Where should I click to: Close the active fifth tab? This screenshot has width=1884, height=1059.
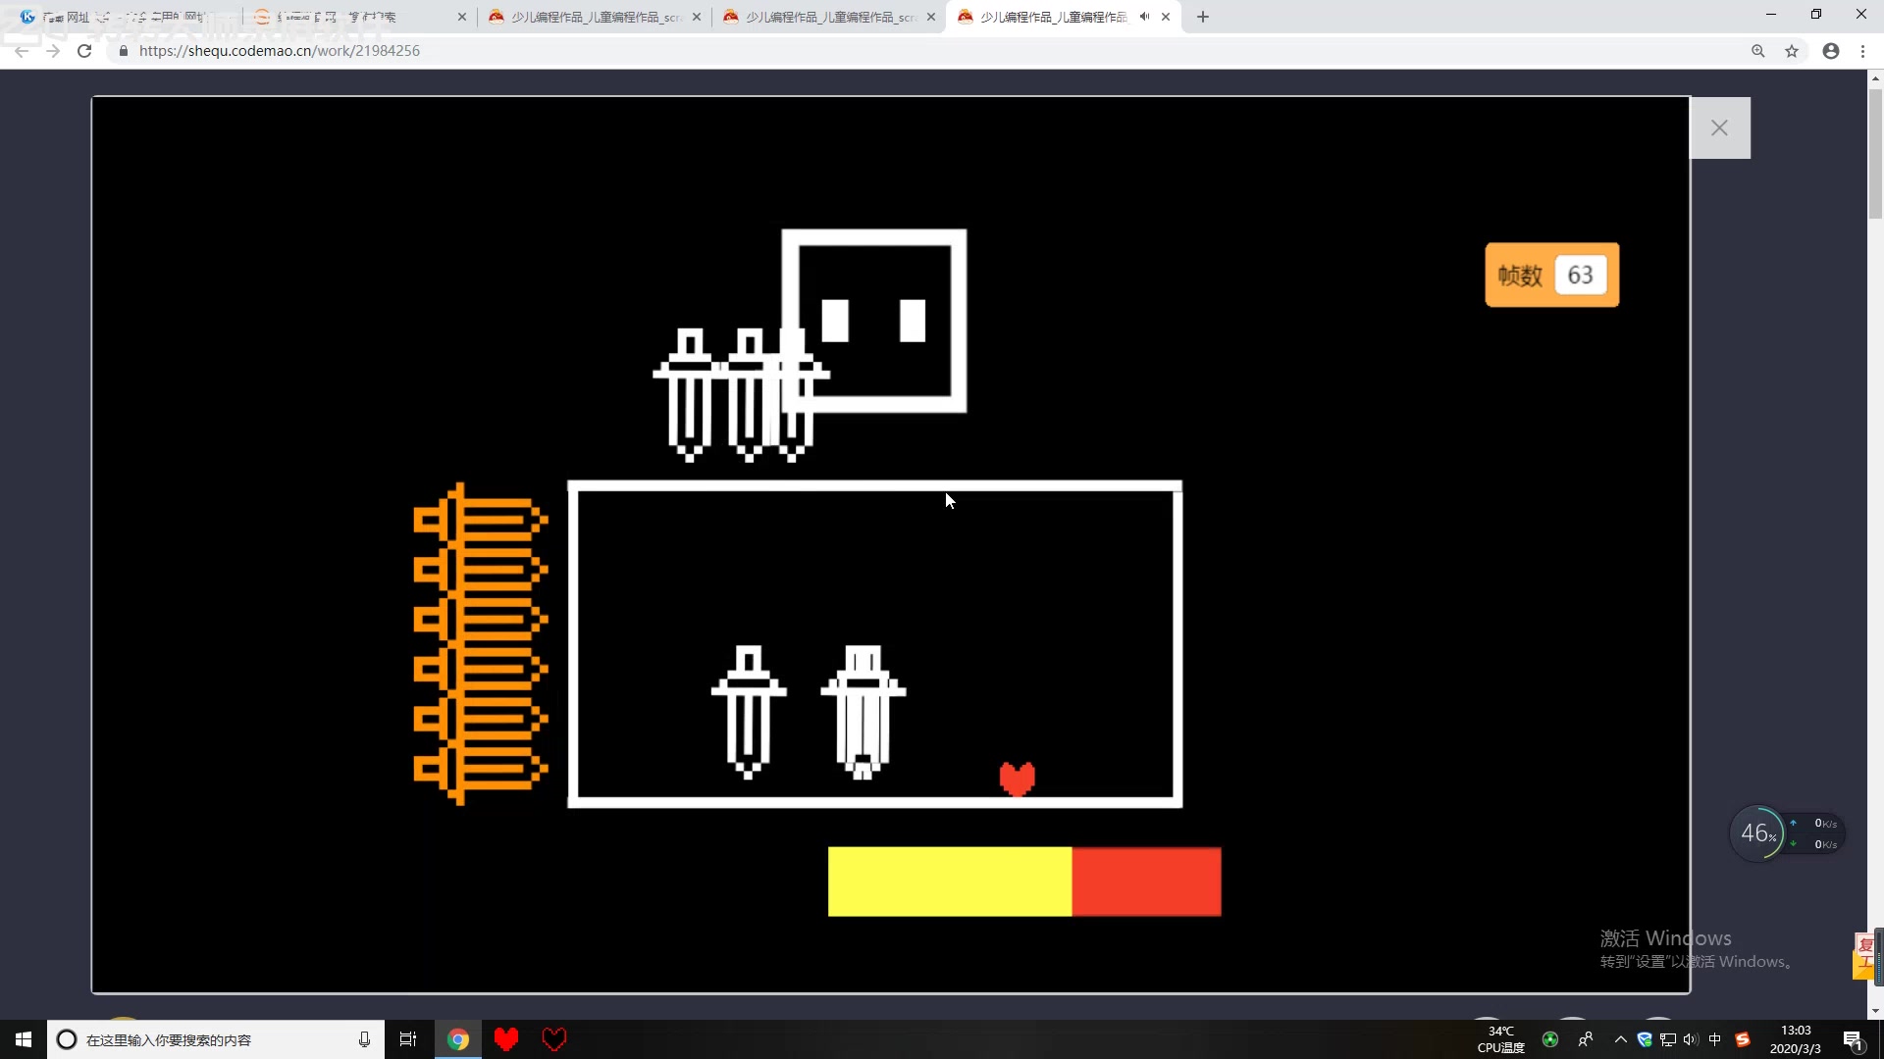coord(1166,17)
